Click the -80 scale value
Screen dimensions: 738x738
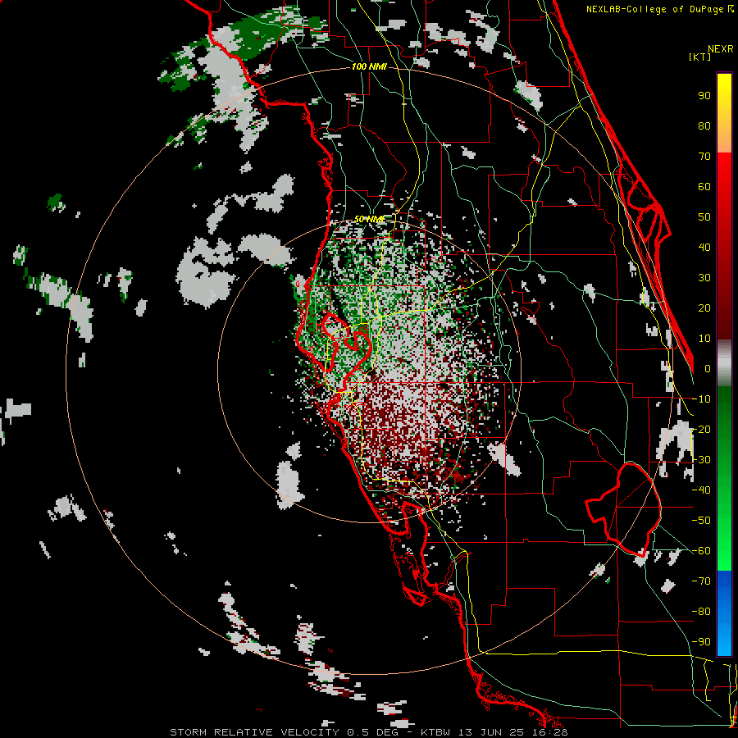coord(701,612)
